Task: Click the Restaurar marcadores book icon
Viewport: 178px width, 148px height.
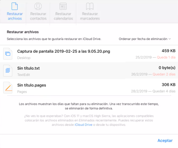Action: 90,6
